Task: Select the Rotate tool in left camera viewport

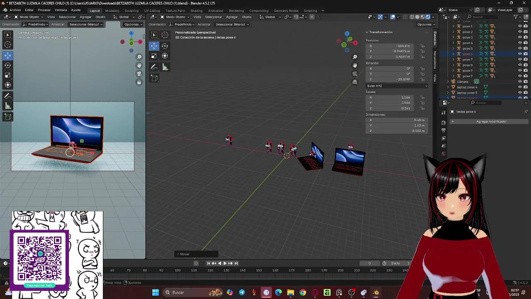Action: click(8, 65)
